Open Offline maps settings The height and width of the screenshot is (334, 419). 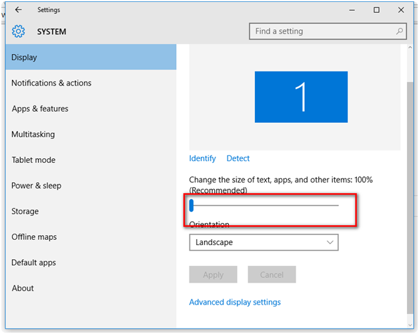pos(34,237)
